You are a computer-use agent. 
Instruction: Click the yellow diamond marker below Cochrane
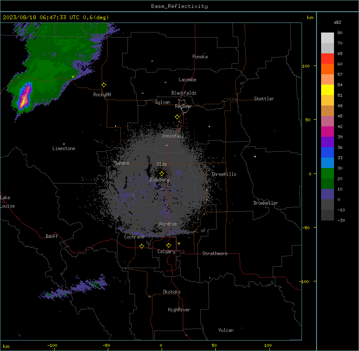[x=142, y=246]
